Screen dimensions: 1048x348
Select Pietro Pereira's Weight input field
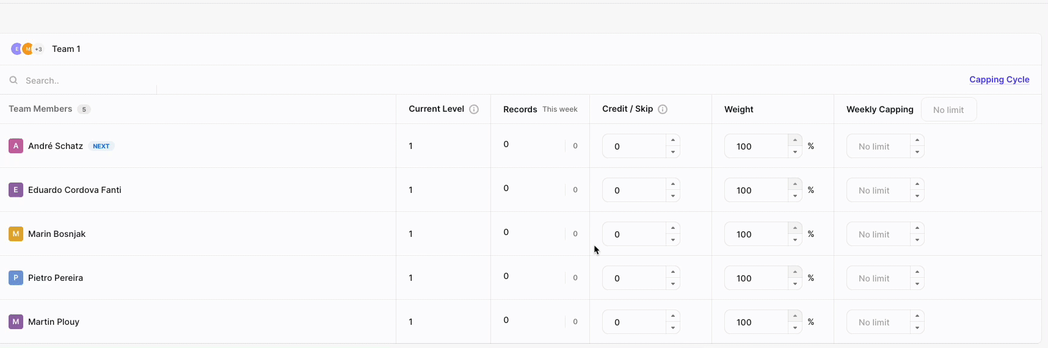coord(755,278)
